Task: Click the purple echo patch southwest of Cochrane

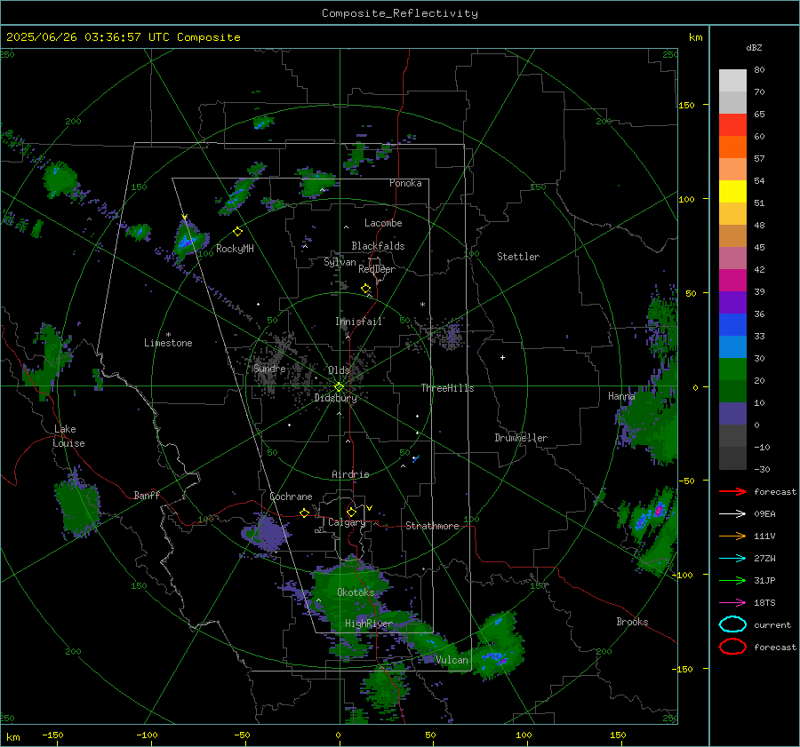Action: tap(267, 533)
